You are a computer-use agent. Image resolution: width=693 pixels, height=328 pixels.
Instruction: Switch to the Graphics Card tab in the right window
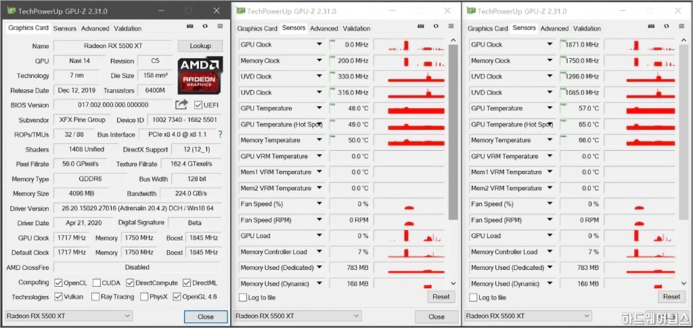pyautogui.click(x=487, y=28)
